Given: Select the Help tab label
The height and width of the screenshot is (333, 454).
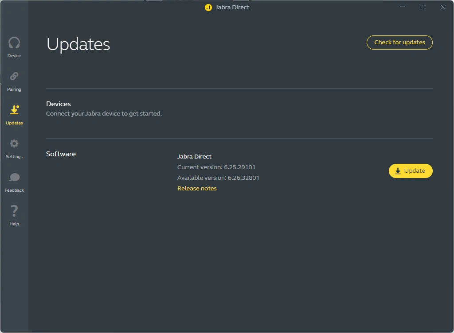Looking at the screenshot, I should [14, 224].
